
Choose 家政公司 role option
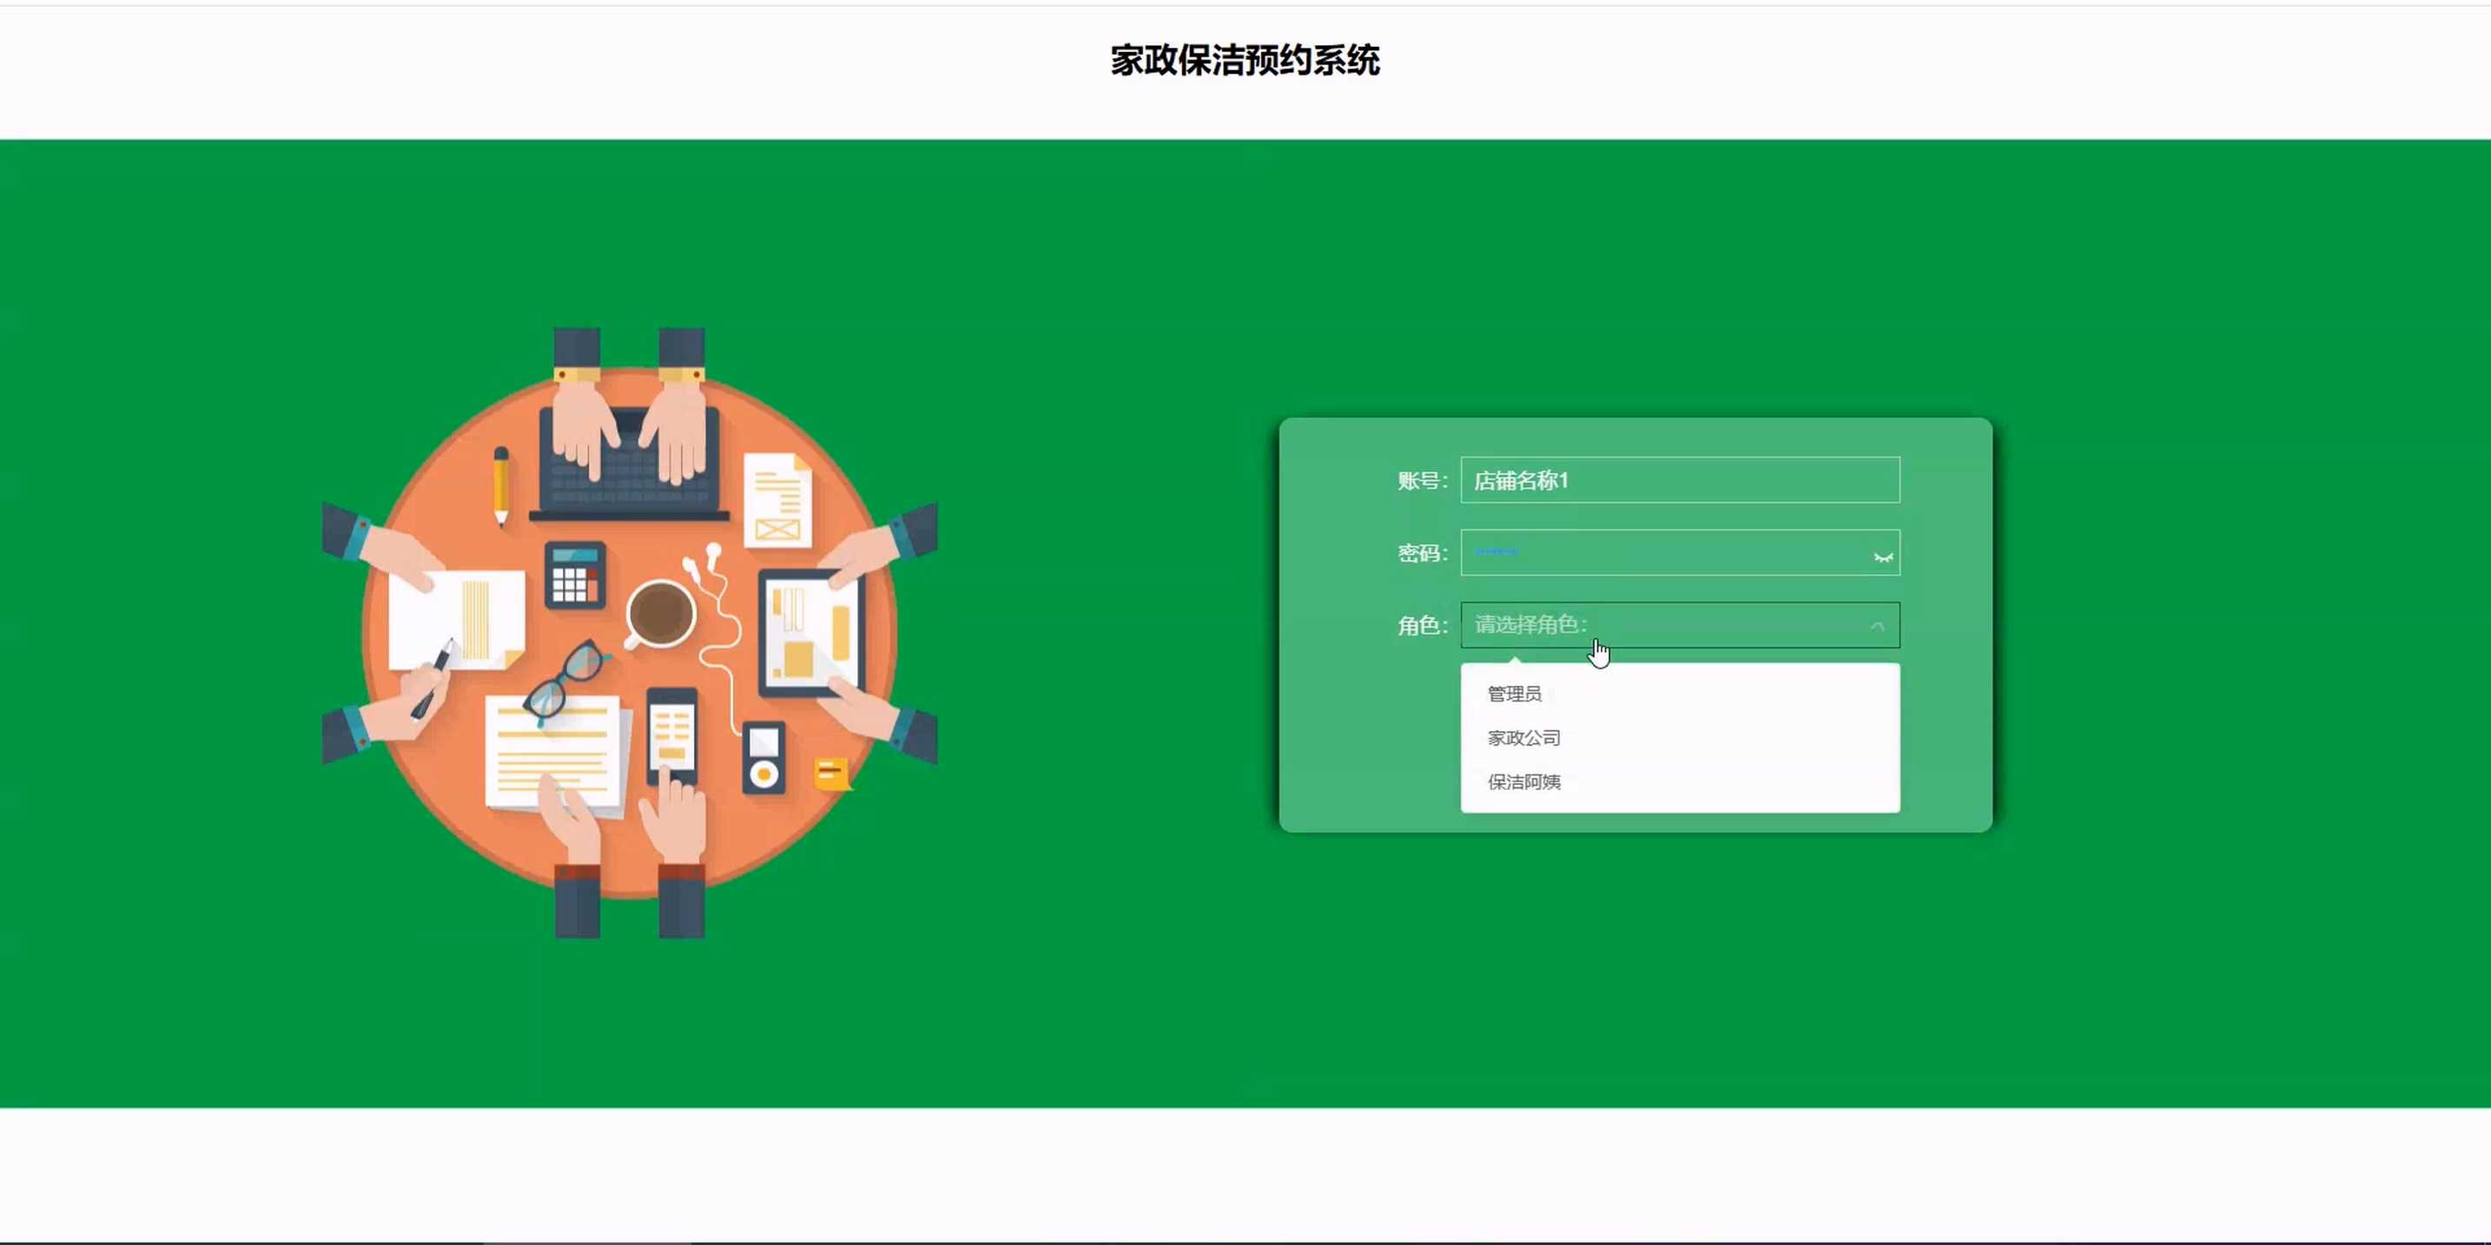[1524, 737]
